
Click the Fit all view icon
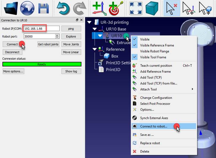pos(135,8)
